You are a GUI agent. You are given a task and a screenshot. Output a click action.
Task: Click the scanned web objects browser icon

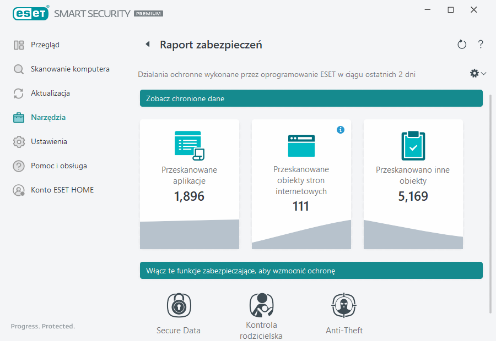[301, 145]
